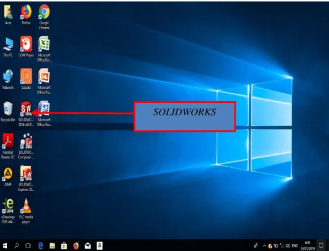Open the People button in the system tray
Screen dimensions: 329x251
pyautogui.click(x=256, y=245)
